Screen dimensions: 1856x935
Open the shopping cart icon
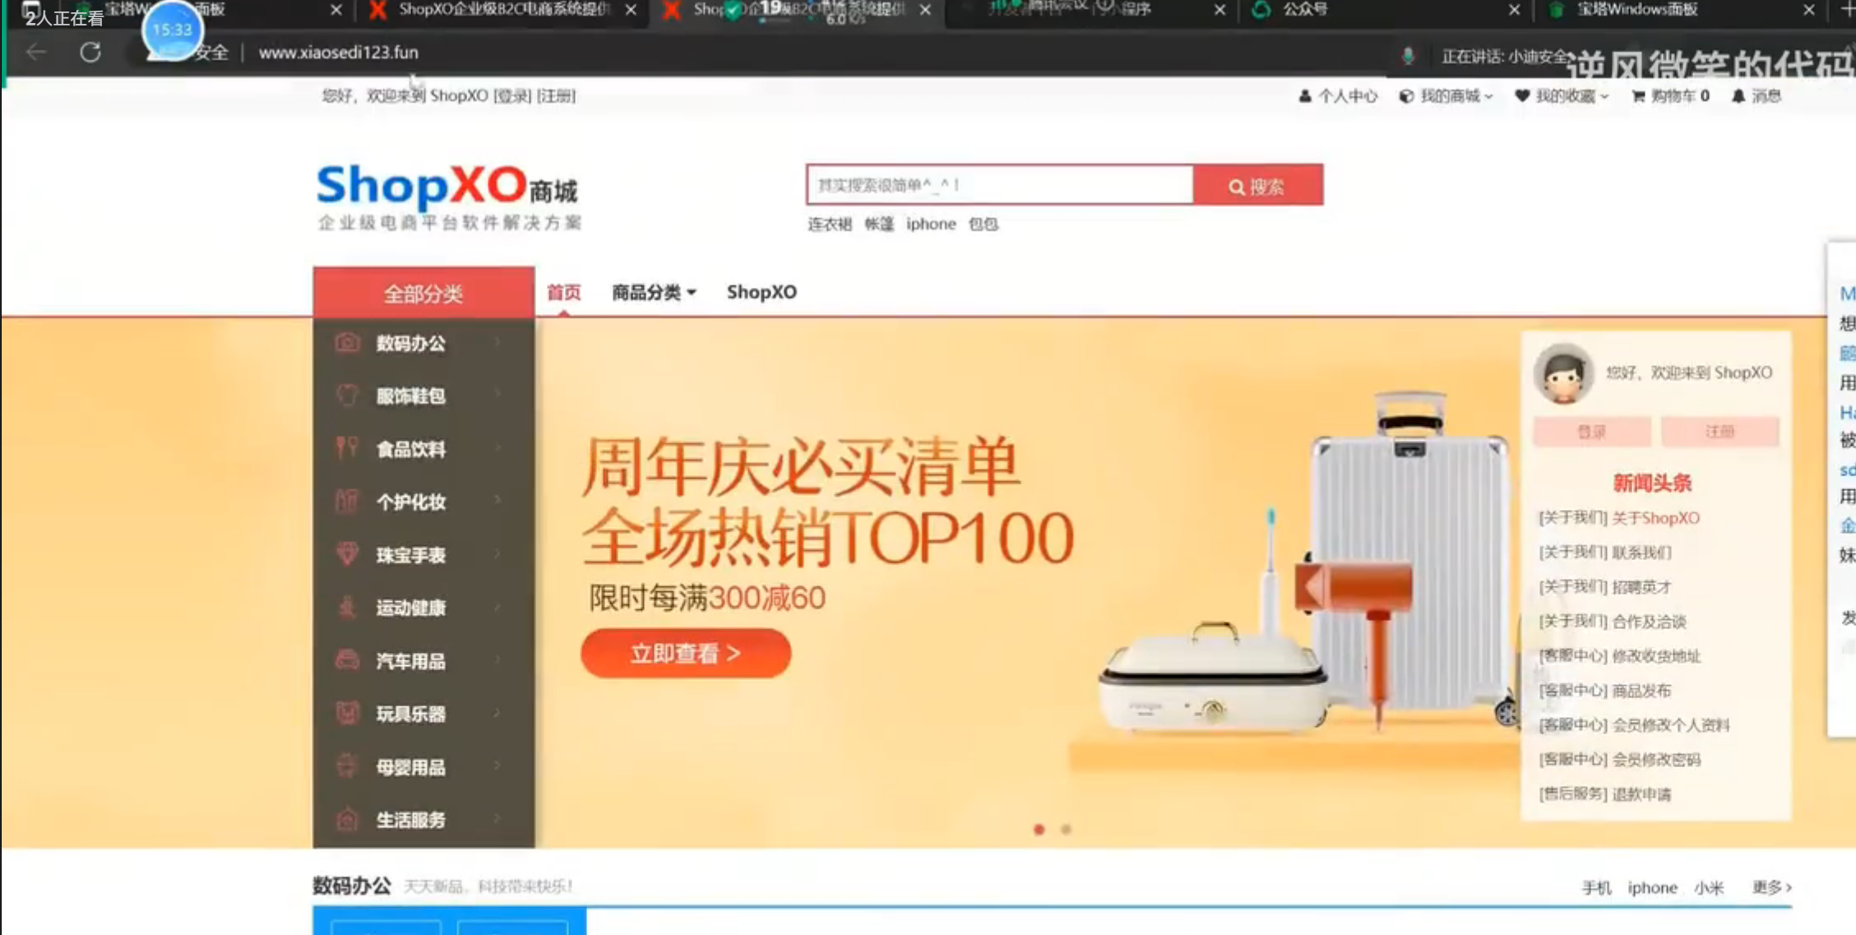(1637, 96)
